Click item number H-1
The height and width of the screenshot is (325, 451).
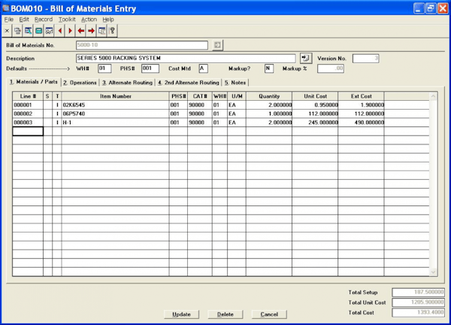point(67,123)
